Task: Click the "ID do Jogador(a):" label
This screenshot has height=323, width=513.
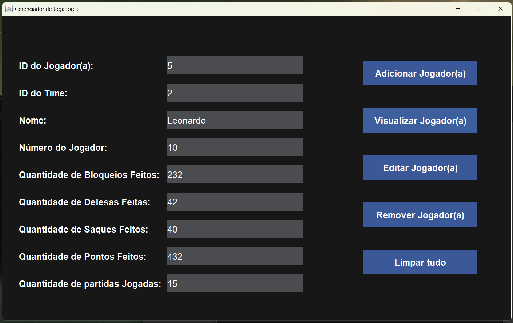Action: pyautogui.click(x=56, y=66)
